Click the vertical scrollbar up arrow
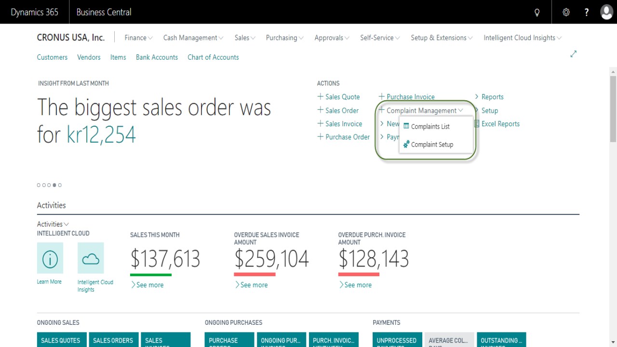Viewport: 617px width, 347px height. [613, 71]
